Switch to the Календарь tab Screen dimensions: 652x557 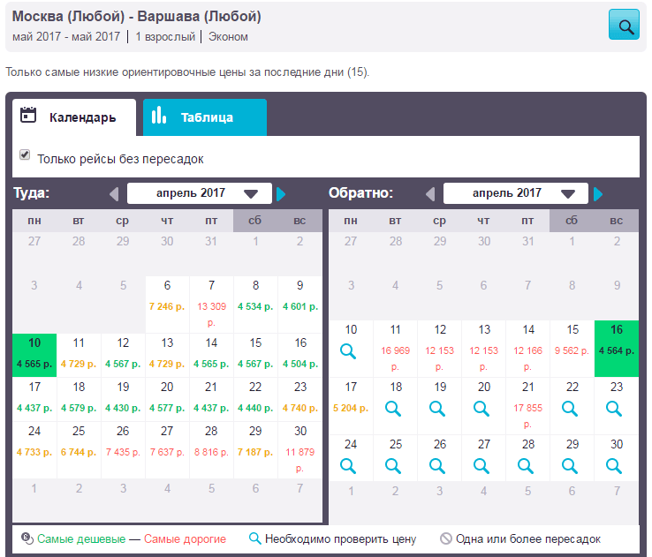pos(74,117)
